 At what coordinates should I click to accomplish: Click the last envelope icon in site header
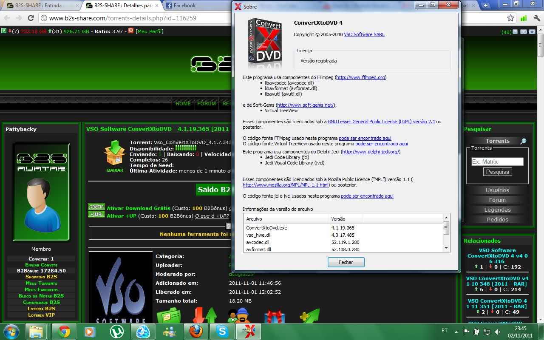531,32
